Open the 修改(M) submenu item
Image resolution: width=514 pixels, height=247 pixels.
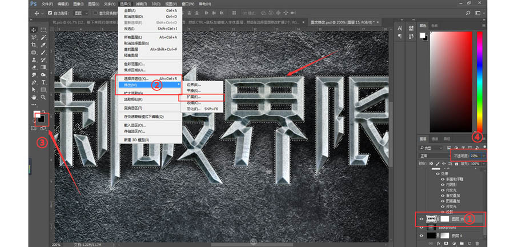point(150,85)
